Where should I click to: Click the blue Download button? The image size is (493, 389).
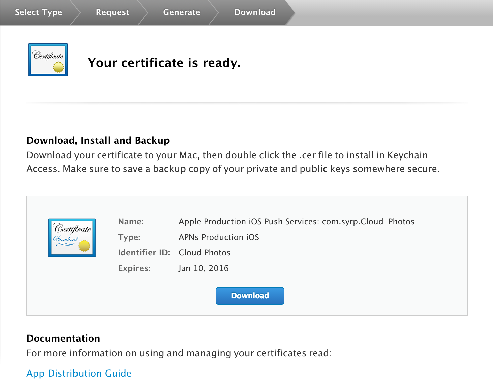(250, 296)
